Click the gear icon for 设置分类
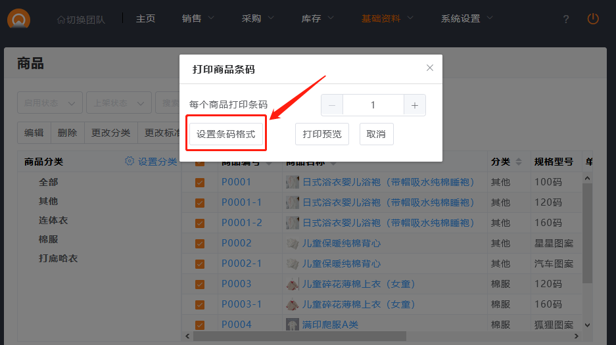The width and height of the screenshot is (616, 345). point(130,162)
